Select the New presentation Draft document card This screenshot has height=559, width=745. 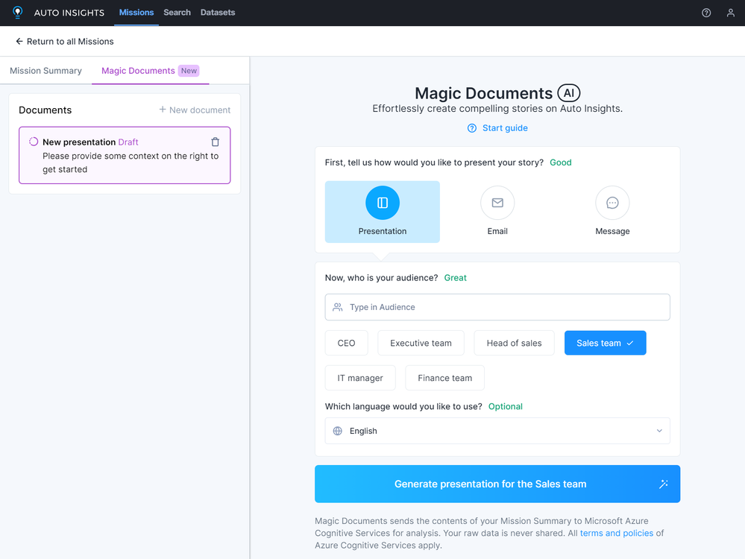click(125, 155)
